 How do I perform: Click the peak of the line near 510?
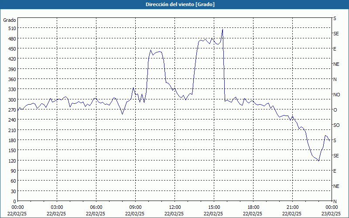[222, 29]
